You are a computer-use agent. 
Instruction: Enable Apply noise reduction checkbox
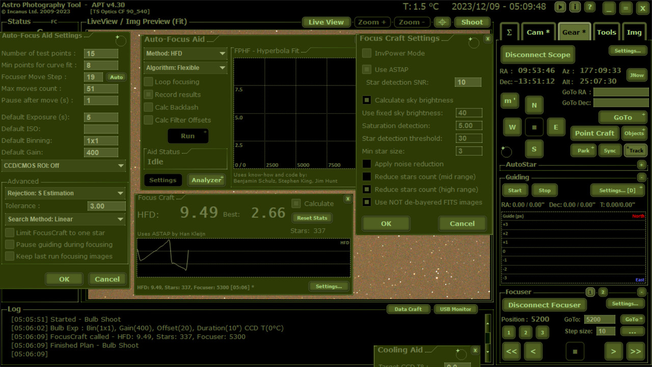pos(366,164)
